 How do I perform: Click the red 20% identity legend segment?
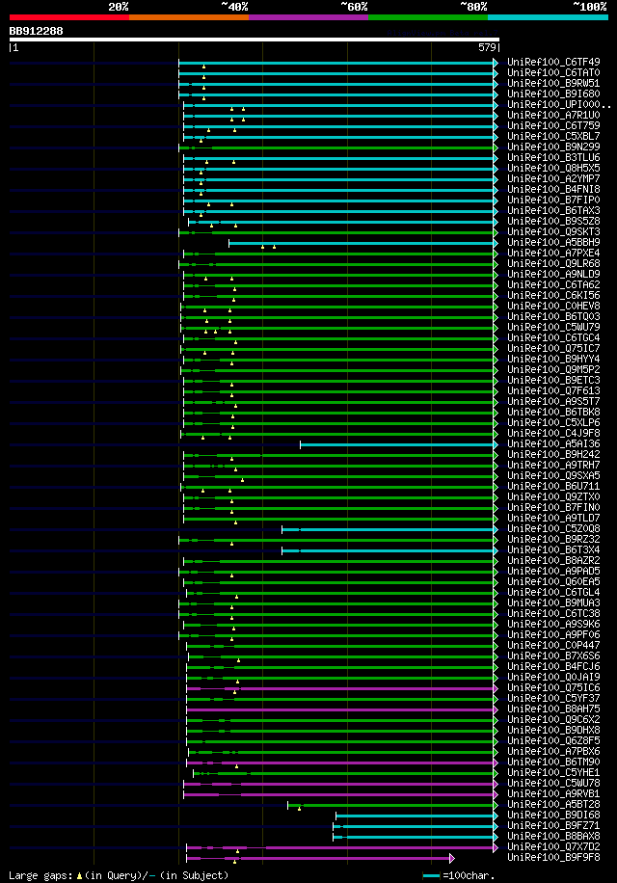[x=69, y=17]
